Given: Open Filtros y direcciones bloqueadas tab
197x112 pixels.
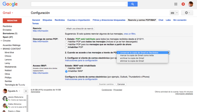Looking at the screenshot, I should point(109,20).
